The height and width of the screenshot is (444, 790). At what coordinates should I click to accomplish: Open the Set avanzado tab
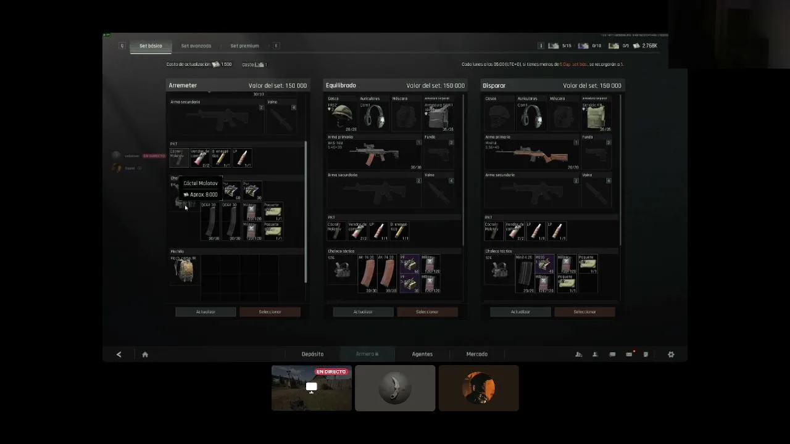point(196,46)
